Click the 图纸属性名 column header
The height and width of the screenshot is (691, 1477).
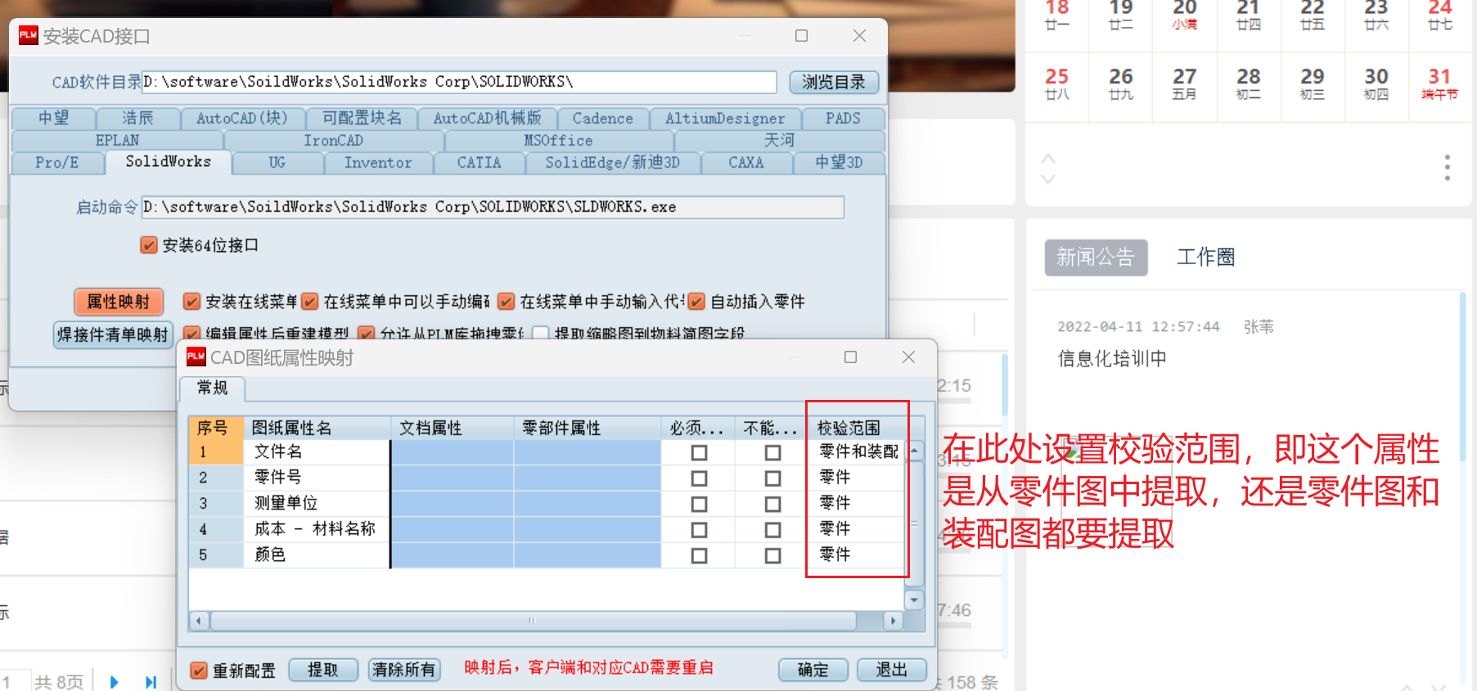coord(317,428)
